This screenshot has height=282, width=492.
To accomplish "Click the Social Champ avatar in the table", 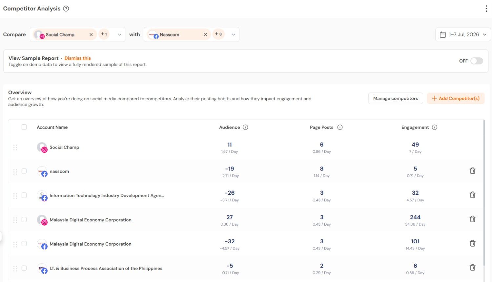I will (x=42, y=147).
